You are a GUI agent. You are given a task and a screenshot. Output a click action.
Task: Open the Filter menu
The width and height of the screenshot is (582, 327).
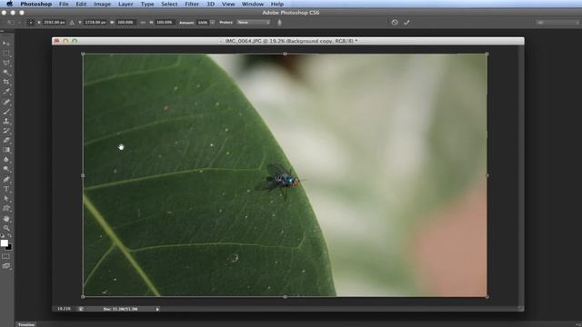point(192,4)
